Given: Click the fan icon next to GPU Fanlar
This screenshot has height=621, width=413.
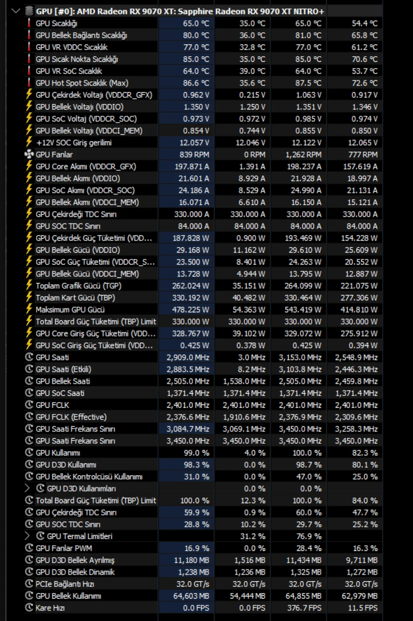Looking at the screenshot, I should (29, 154).
